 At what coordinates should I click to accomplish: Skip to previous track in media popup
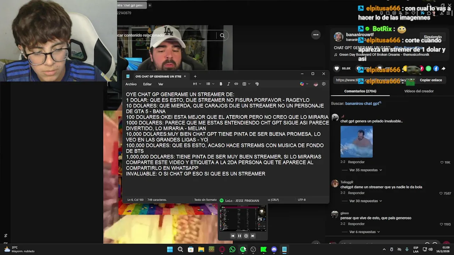233,236
